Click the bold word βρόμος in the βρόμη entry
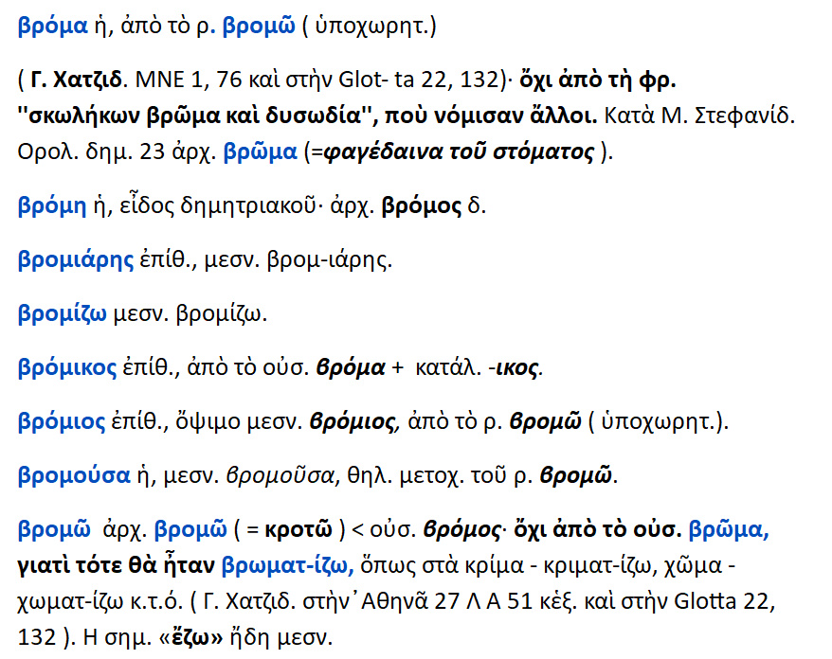832x659 pixels. 421,205
